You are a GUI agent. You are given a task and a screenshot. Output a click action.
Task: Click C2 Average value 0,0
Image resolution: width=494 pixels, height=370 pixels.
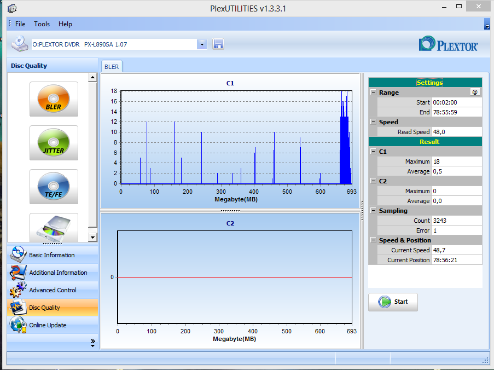pos(457,201)
